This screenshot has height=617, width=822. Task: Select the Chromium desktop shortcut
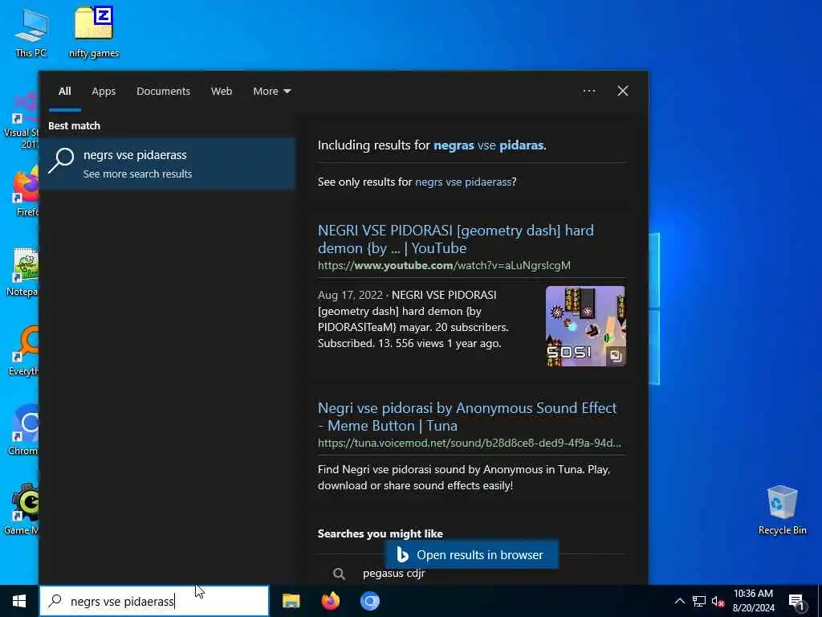pos(23,431)
